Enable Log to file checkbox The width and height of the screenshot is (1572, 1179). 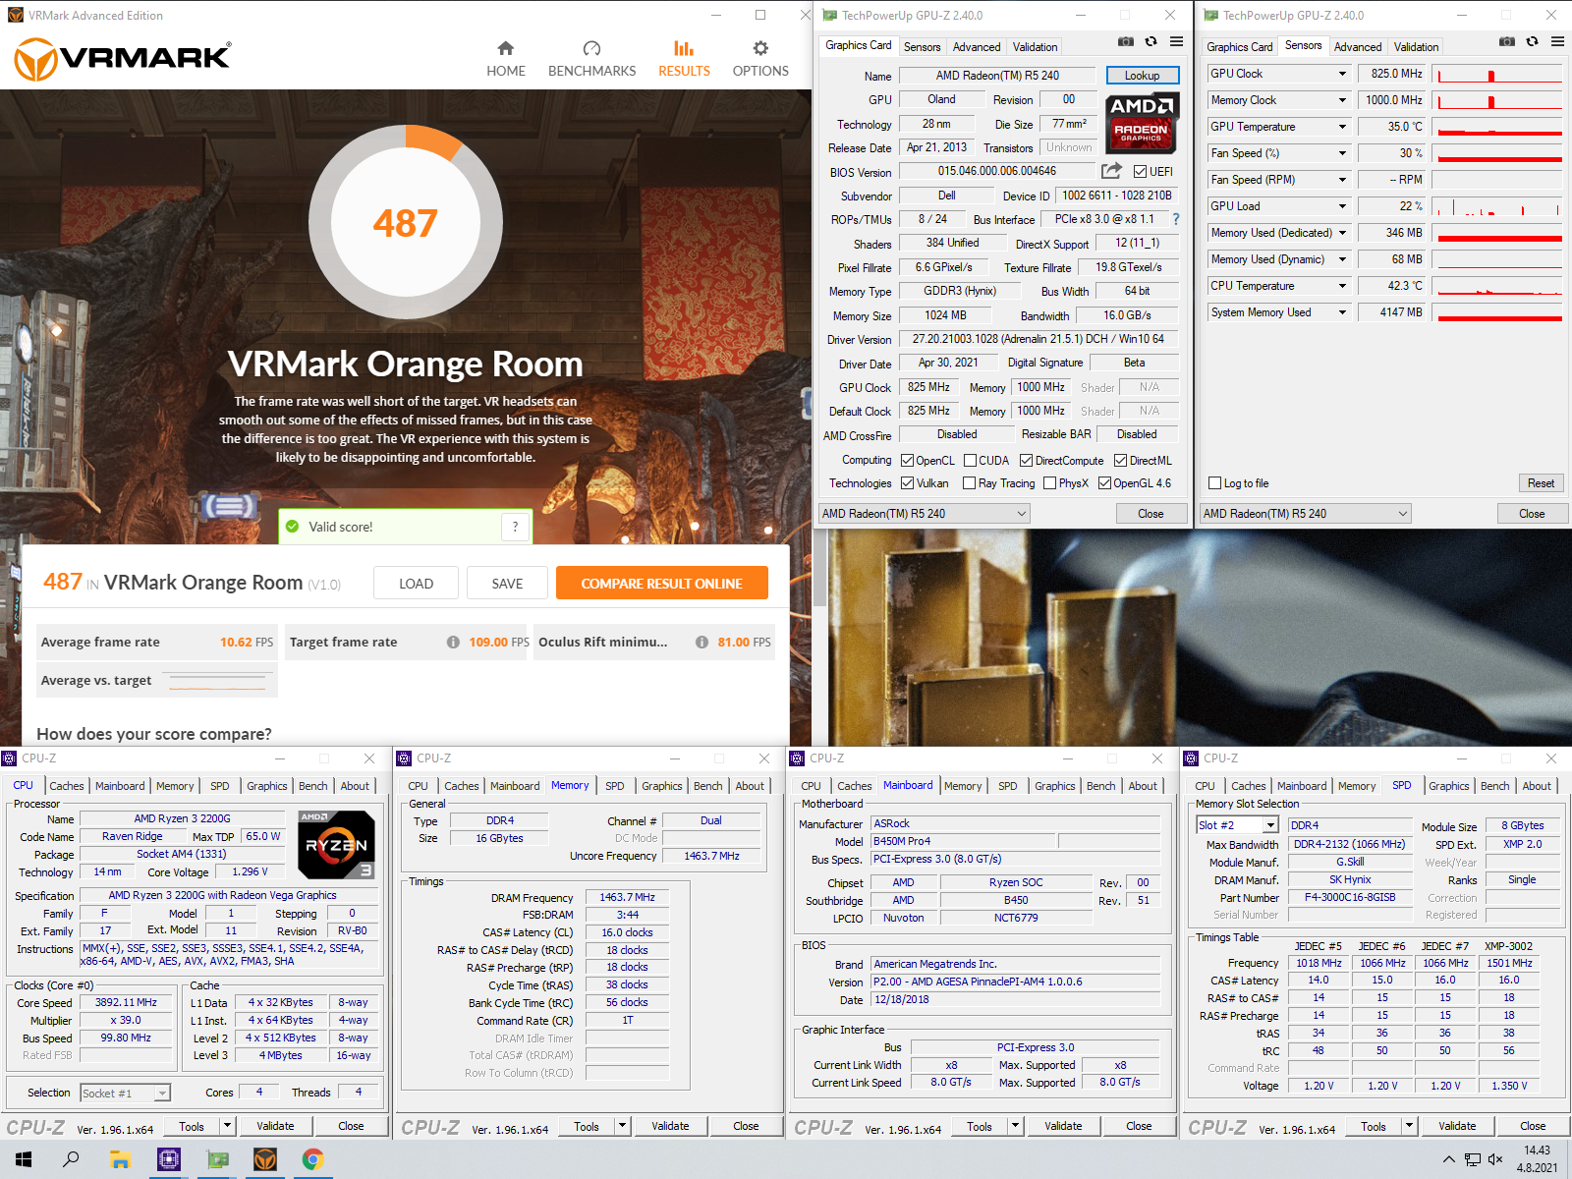pos(1215,483)
